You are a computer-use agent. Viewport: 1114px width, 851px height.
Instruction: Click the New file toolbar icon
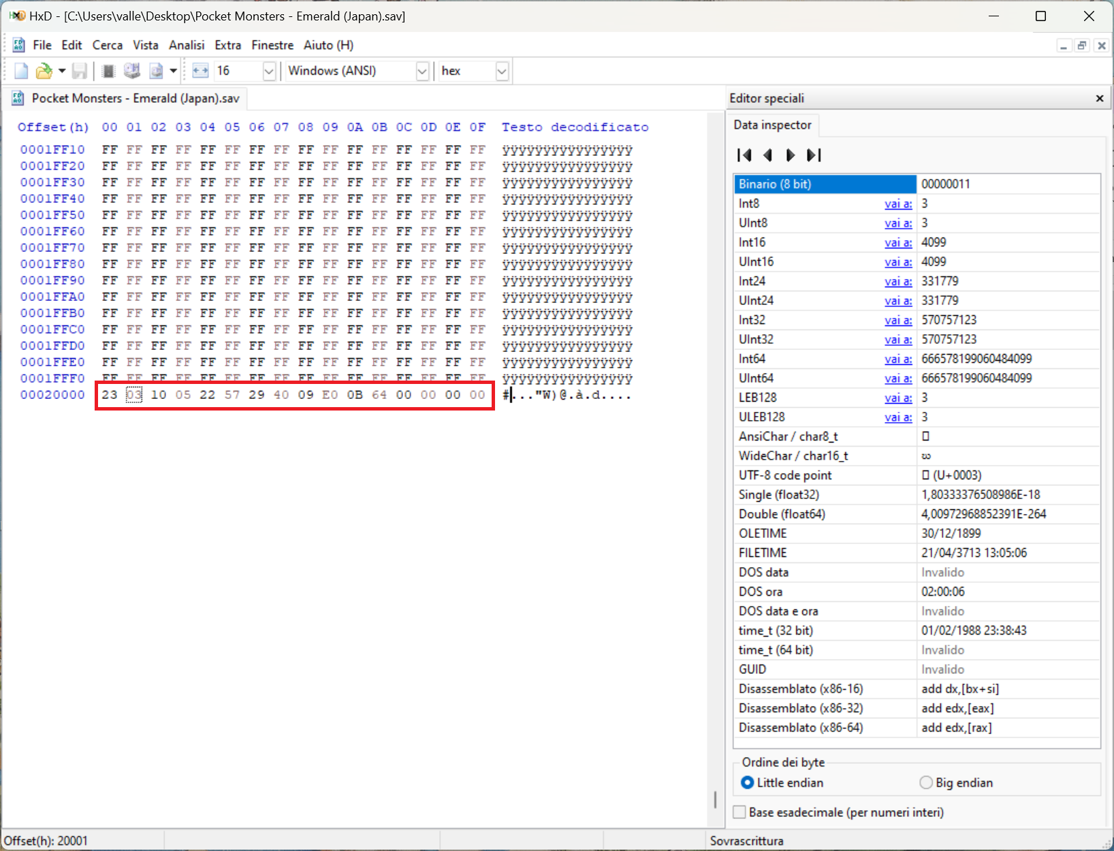coord(21,71)
